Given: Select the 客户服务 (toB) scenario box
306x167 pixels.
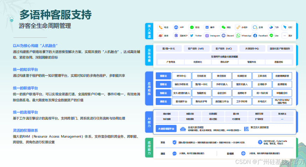Looking at the screenshot, I should pyautogui.click(x=196, y=49).
